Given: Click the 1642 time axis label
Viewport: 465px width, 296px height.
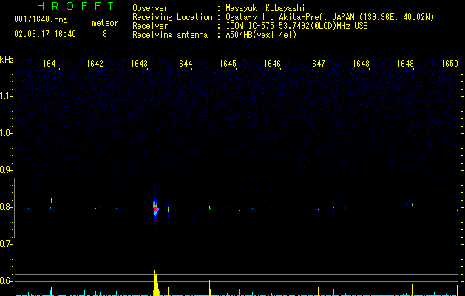Looking at the screenshot, I should [95, 64].
